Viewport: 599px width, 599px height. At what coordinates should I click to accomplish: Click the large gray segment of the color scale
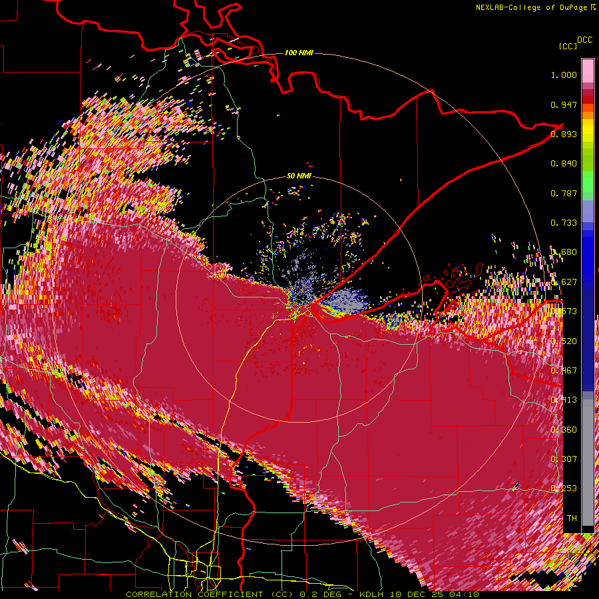coord(588,463)
